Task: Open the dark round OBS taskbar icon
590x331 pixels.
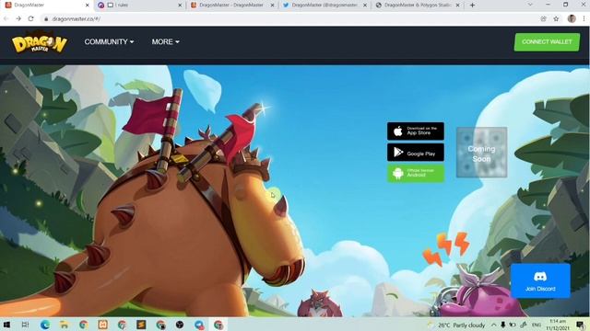Action: tap(180, 325)
